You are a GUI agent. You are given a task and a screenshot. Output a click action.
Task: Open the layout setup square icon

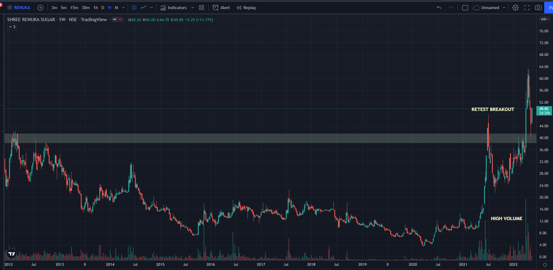pos(465,8)
